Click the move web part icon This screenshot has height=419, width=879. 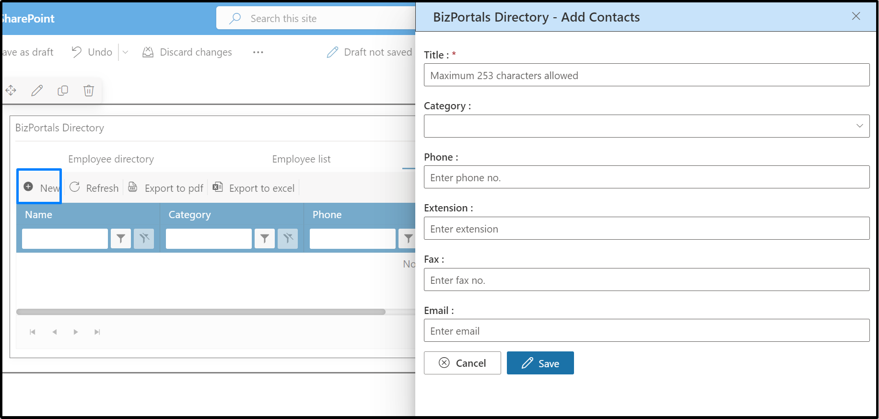click(11, 90)
